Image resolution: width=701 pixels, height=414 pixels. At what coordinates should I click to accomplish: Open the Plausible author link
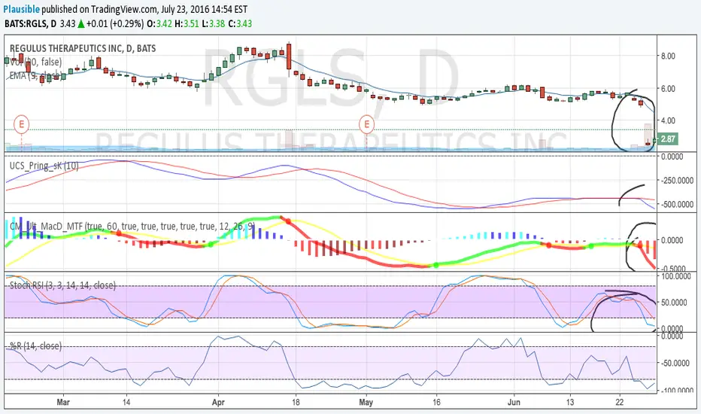click(21, 9)
